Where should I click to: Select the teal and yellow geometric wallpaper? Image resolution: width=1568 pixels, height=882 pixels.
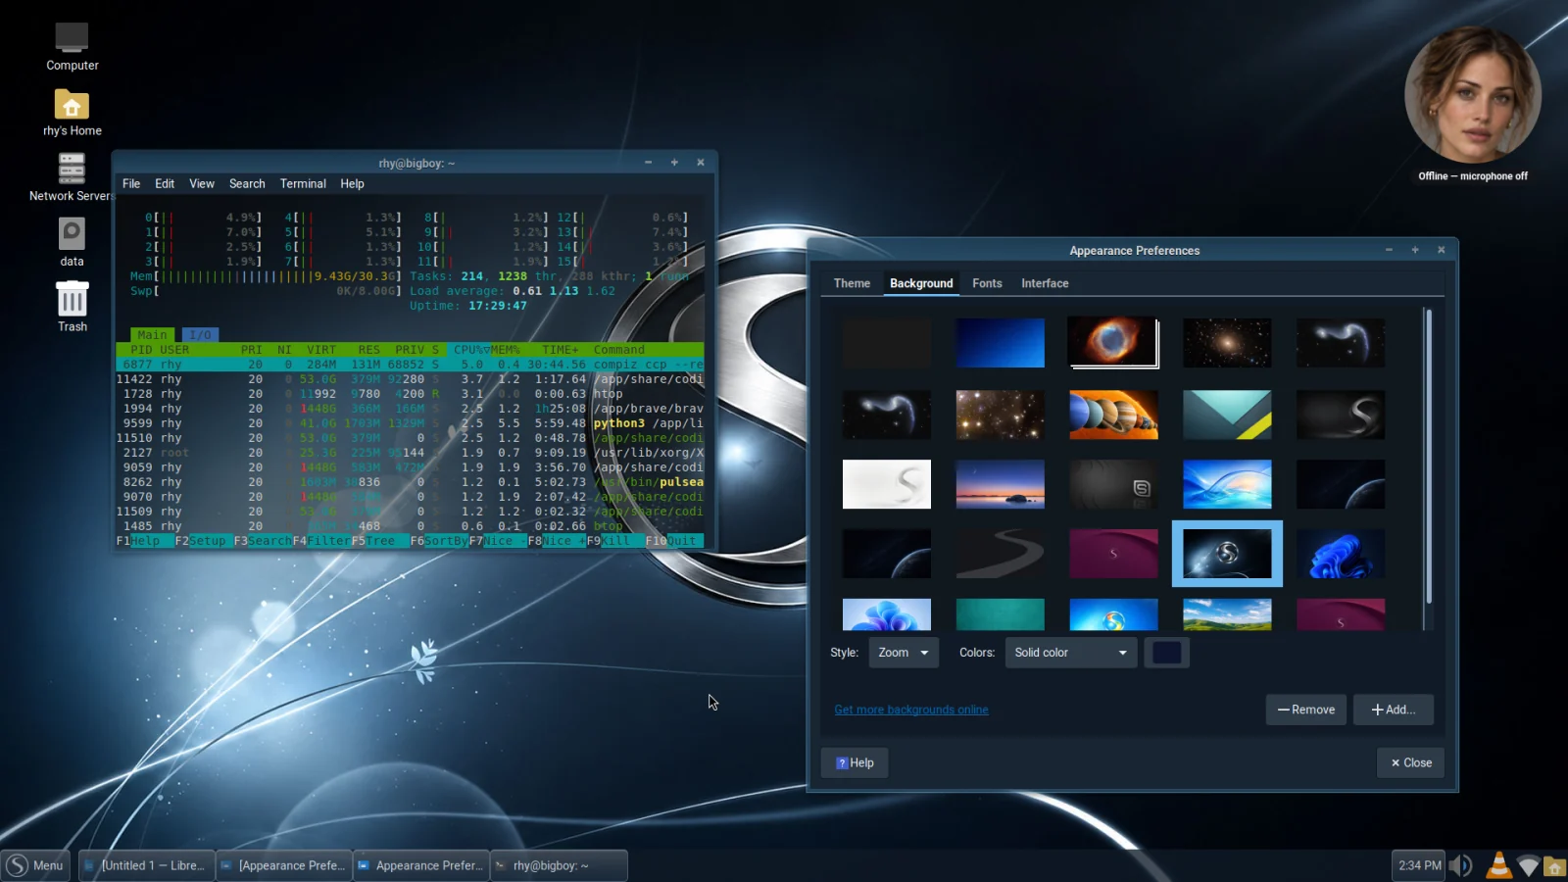click(1227, 415)
